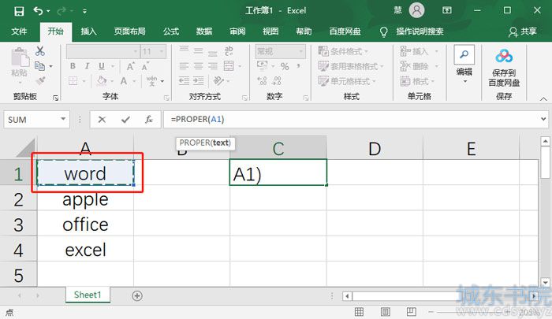
Task: Click the user account avatar icon
Action: [416, 10]
